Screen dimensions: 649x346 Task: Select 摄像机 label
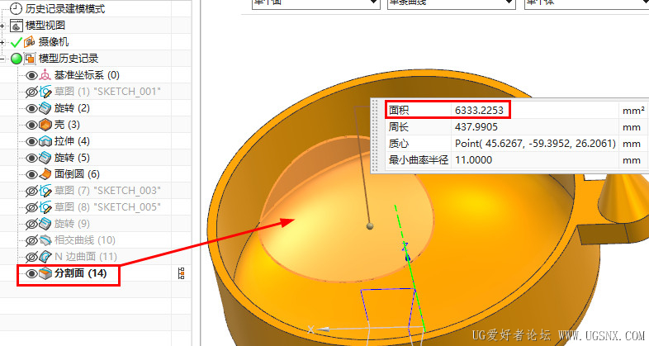(54, 42)
